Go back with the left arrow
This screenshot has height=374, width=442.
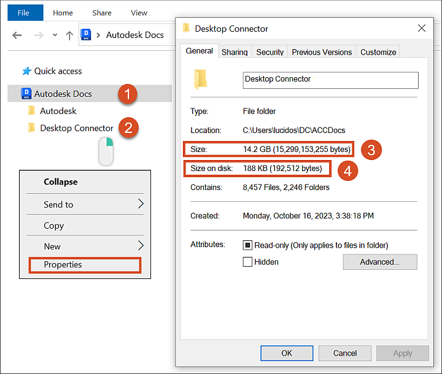17,35
